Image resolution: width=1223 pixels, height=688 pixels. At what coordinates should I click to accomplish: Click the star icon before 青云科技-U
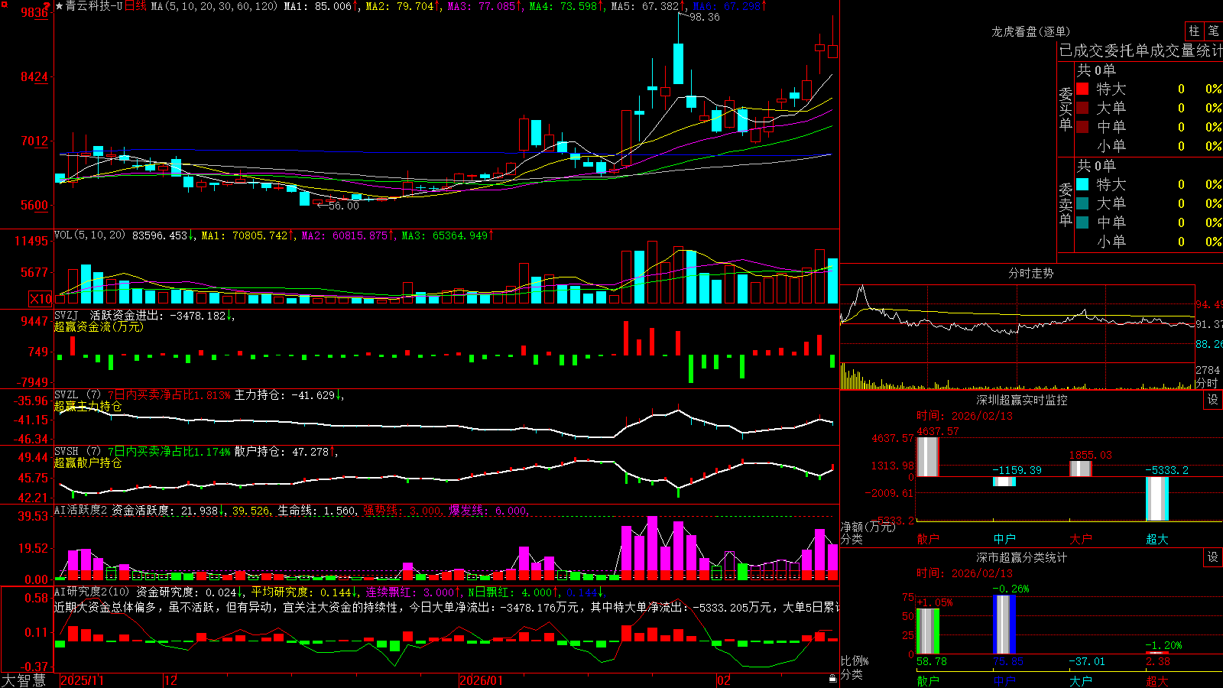pyautogui.click(x=60, y=6)
